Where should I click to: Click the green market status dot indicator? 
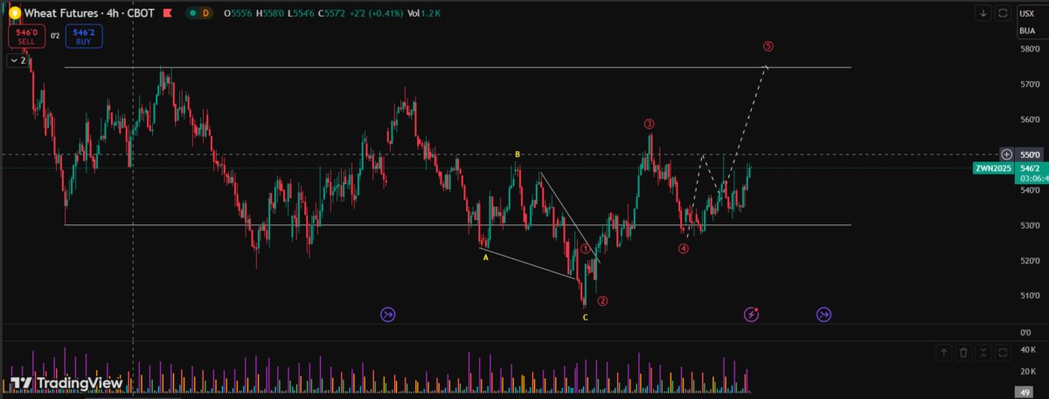(x=191, y=13)
